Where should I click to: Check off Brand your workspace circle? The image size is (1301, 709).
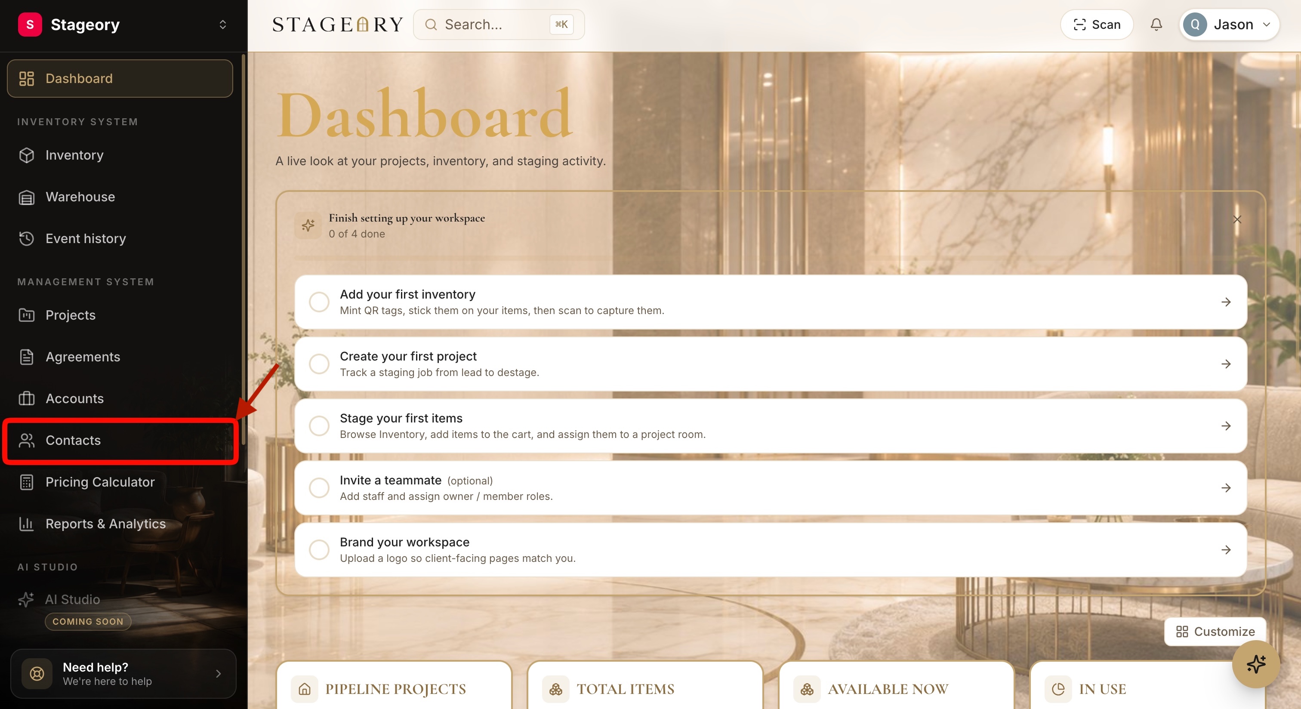click(x=319, y=550)
